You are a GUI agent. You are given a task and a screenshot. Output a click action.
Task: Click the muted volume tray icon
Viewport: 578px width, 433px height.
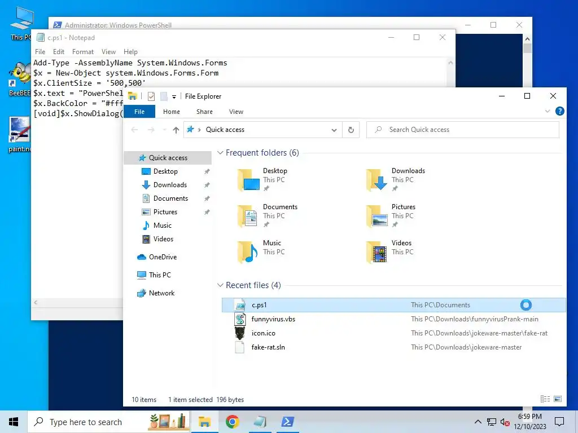[x=505, y=422]
